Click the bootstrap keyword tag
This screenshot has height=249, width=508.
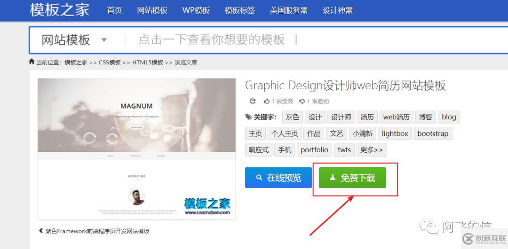(x=433, y=133)
